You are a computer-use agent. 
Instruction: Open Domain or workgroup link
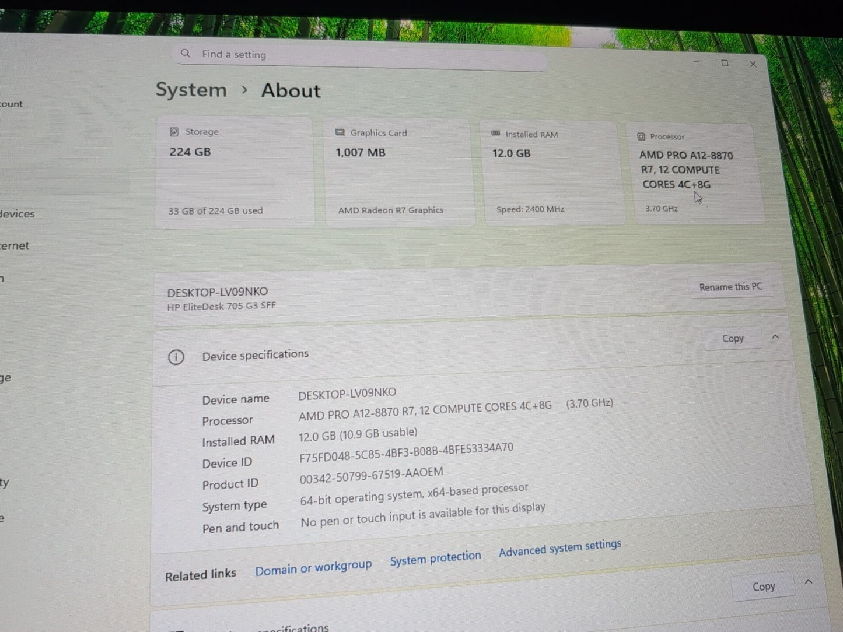pos(313,567)
